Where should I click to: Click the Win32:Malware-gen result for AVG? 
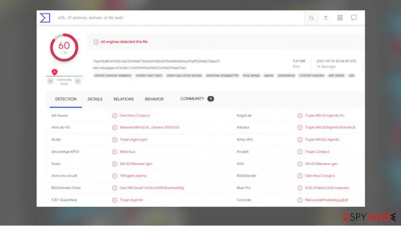click(321, 164)
